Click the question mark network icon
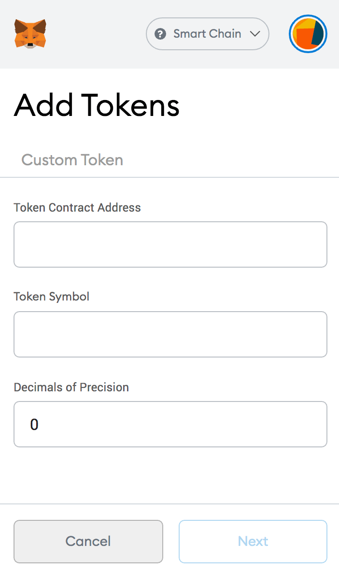 160,34
